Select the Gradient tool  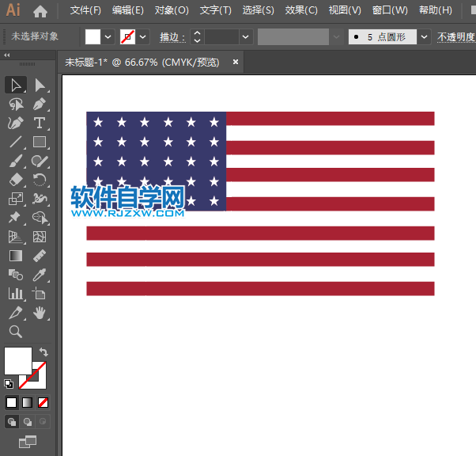16,256
